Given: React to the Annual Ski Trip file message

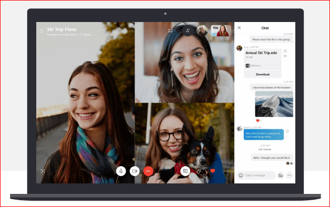Looking at the screenshot, I should click(285, 51).
